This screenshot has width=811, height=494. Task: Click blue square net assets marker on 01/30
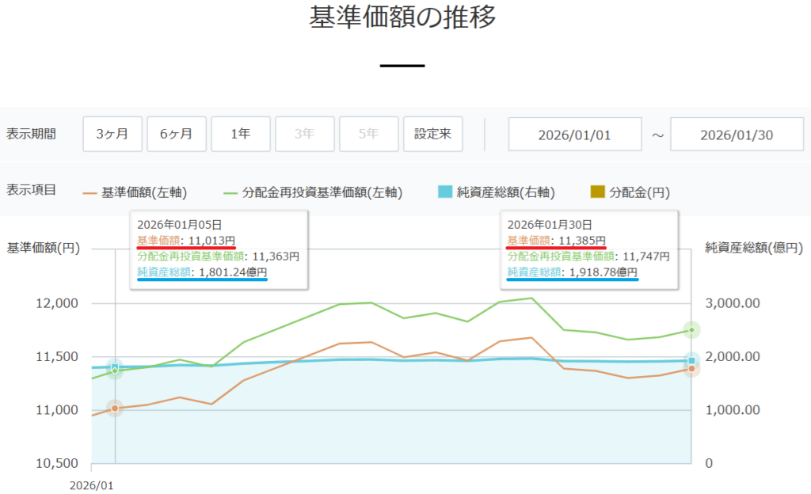tap(691, 361)
